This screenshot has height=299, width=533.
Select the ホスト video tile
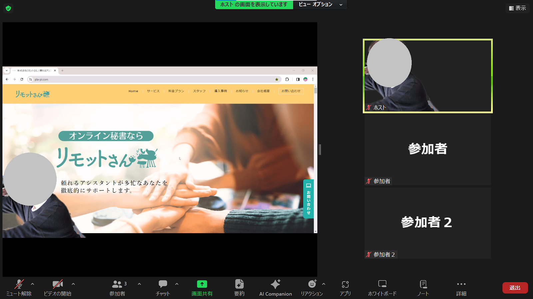pos(428,76)
